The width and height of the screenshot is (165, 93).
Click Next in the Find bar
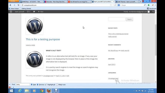[x=34, y=84]
